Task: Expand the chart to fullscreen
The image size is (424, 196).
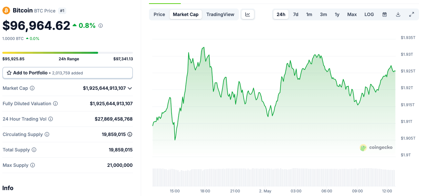Action: [412, 14]
